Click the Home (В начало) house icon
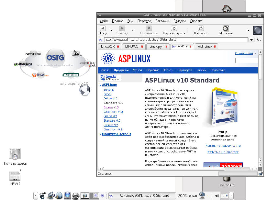 [201, 28]
